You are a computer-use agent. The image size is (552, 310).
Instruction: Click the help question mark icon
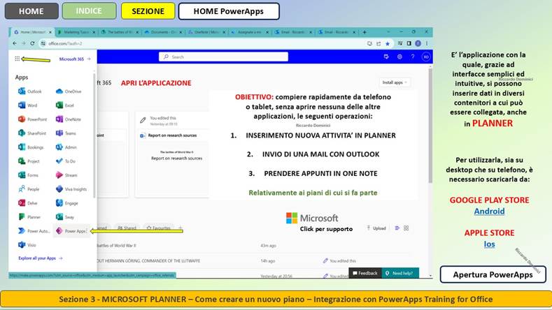(x=413, y=57)
